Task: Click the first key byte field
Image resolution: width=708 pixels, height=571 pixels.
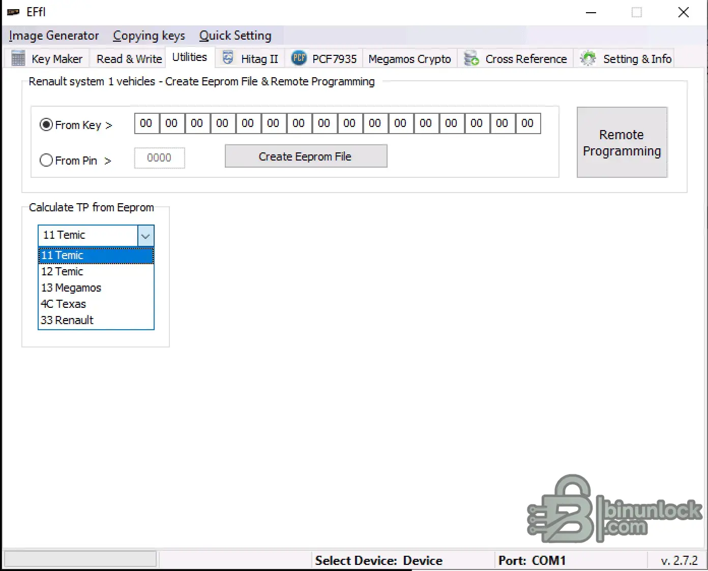Action: (x=146, y=123)
